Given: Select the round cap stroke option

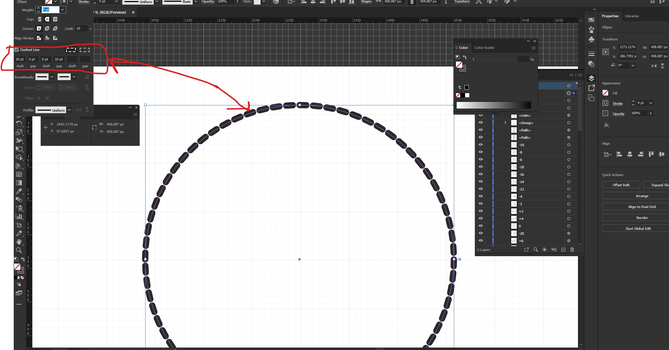Looking at the screenshot, I should (x=47, y=19).
